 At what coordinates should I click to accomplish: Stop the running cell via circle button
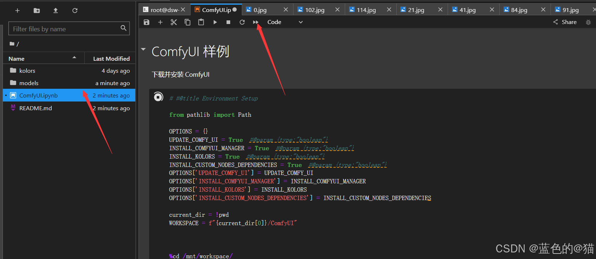pos(158,97)
